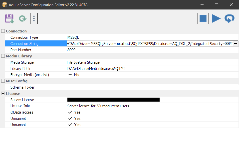The image size is (239, 148).
Task: Collapse the Connection section
Action: click(x=3, y=31)
